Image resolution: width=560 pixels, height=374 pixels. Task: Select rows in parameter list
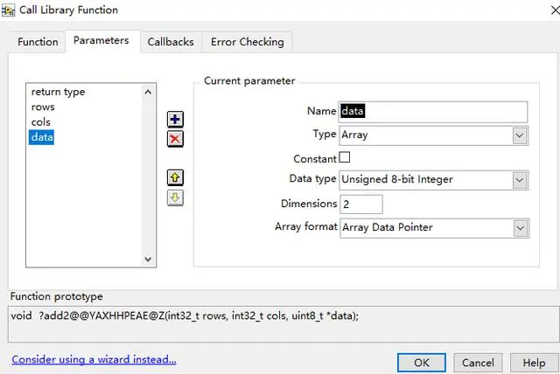(x=43, y=107)
